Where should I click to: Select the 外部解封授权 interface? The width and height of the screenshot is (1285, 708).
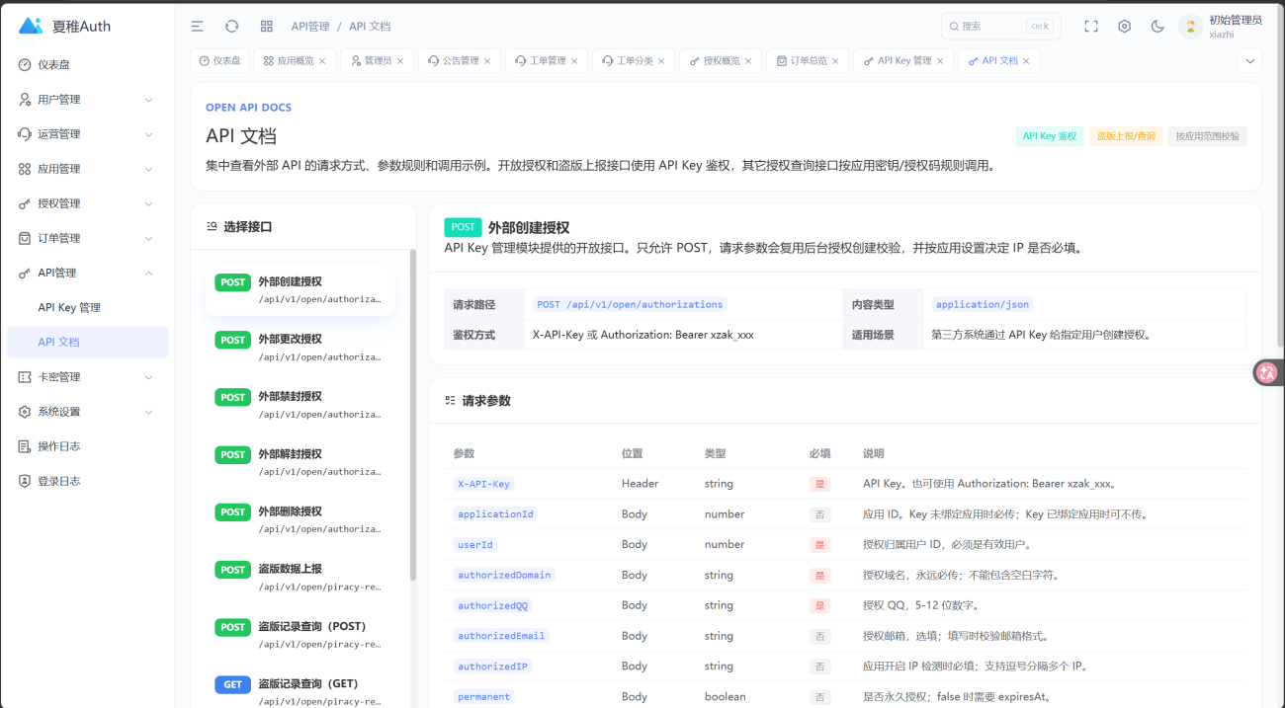tap(300, 462)
